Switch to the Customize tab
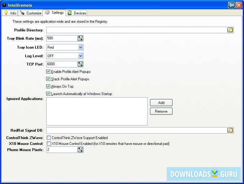244x184 pixels. 30,13
